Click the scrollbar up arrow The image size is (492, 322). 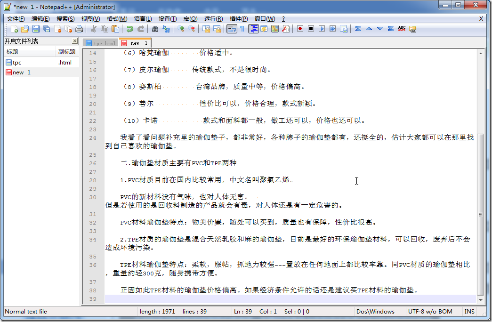(480, 53)
